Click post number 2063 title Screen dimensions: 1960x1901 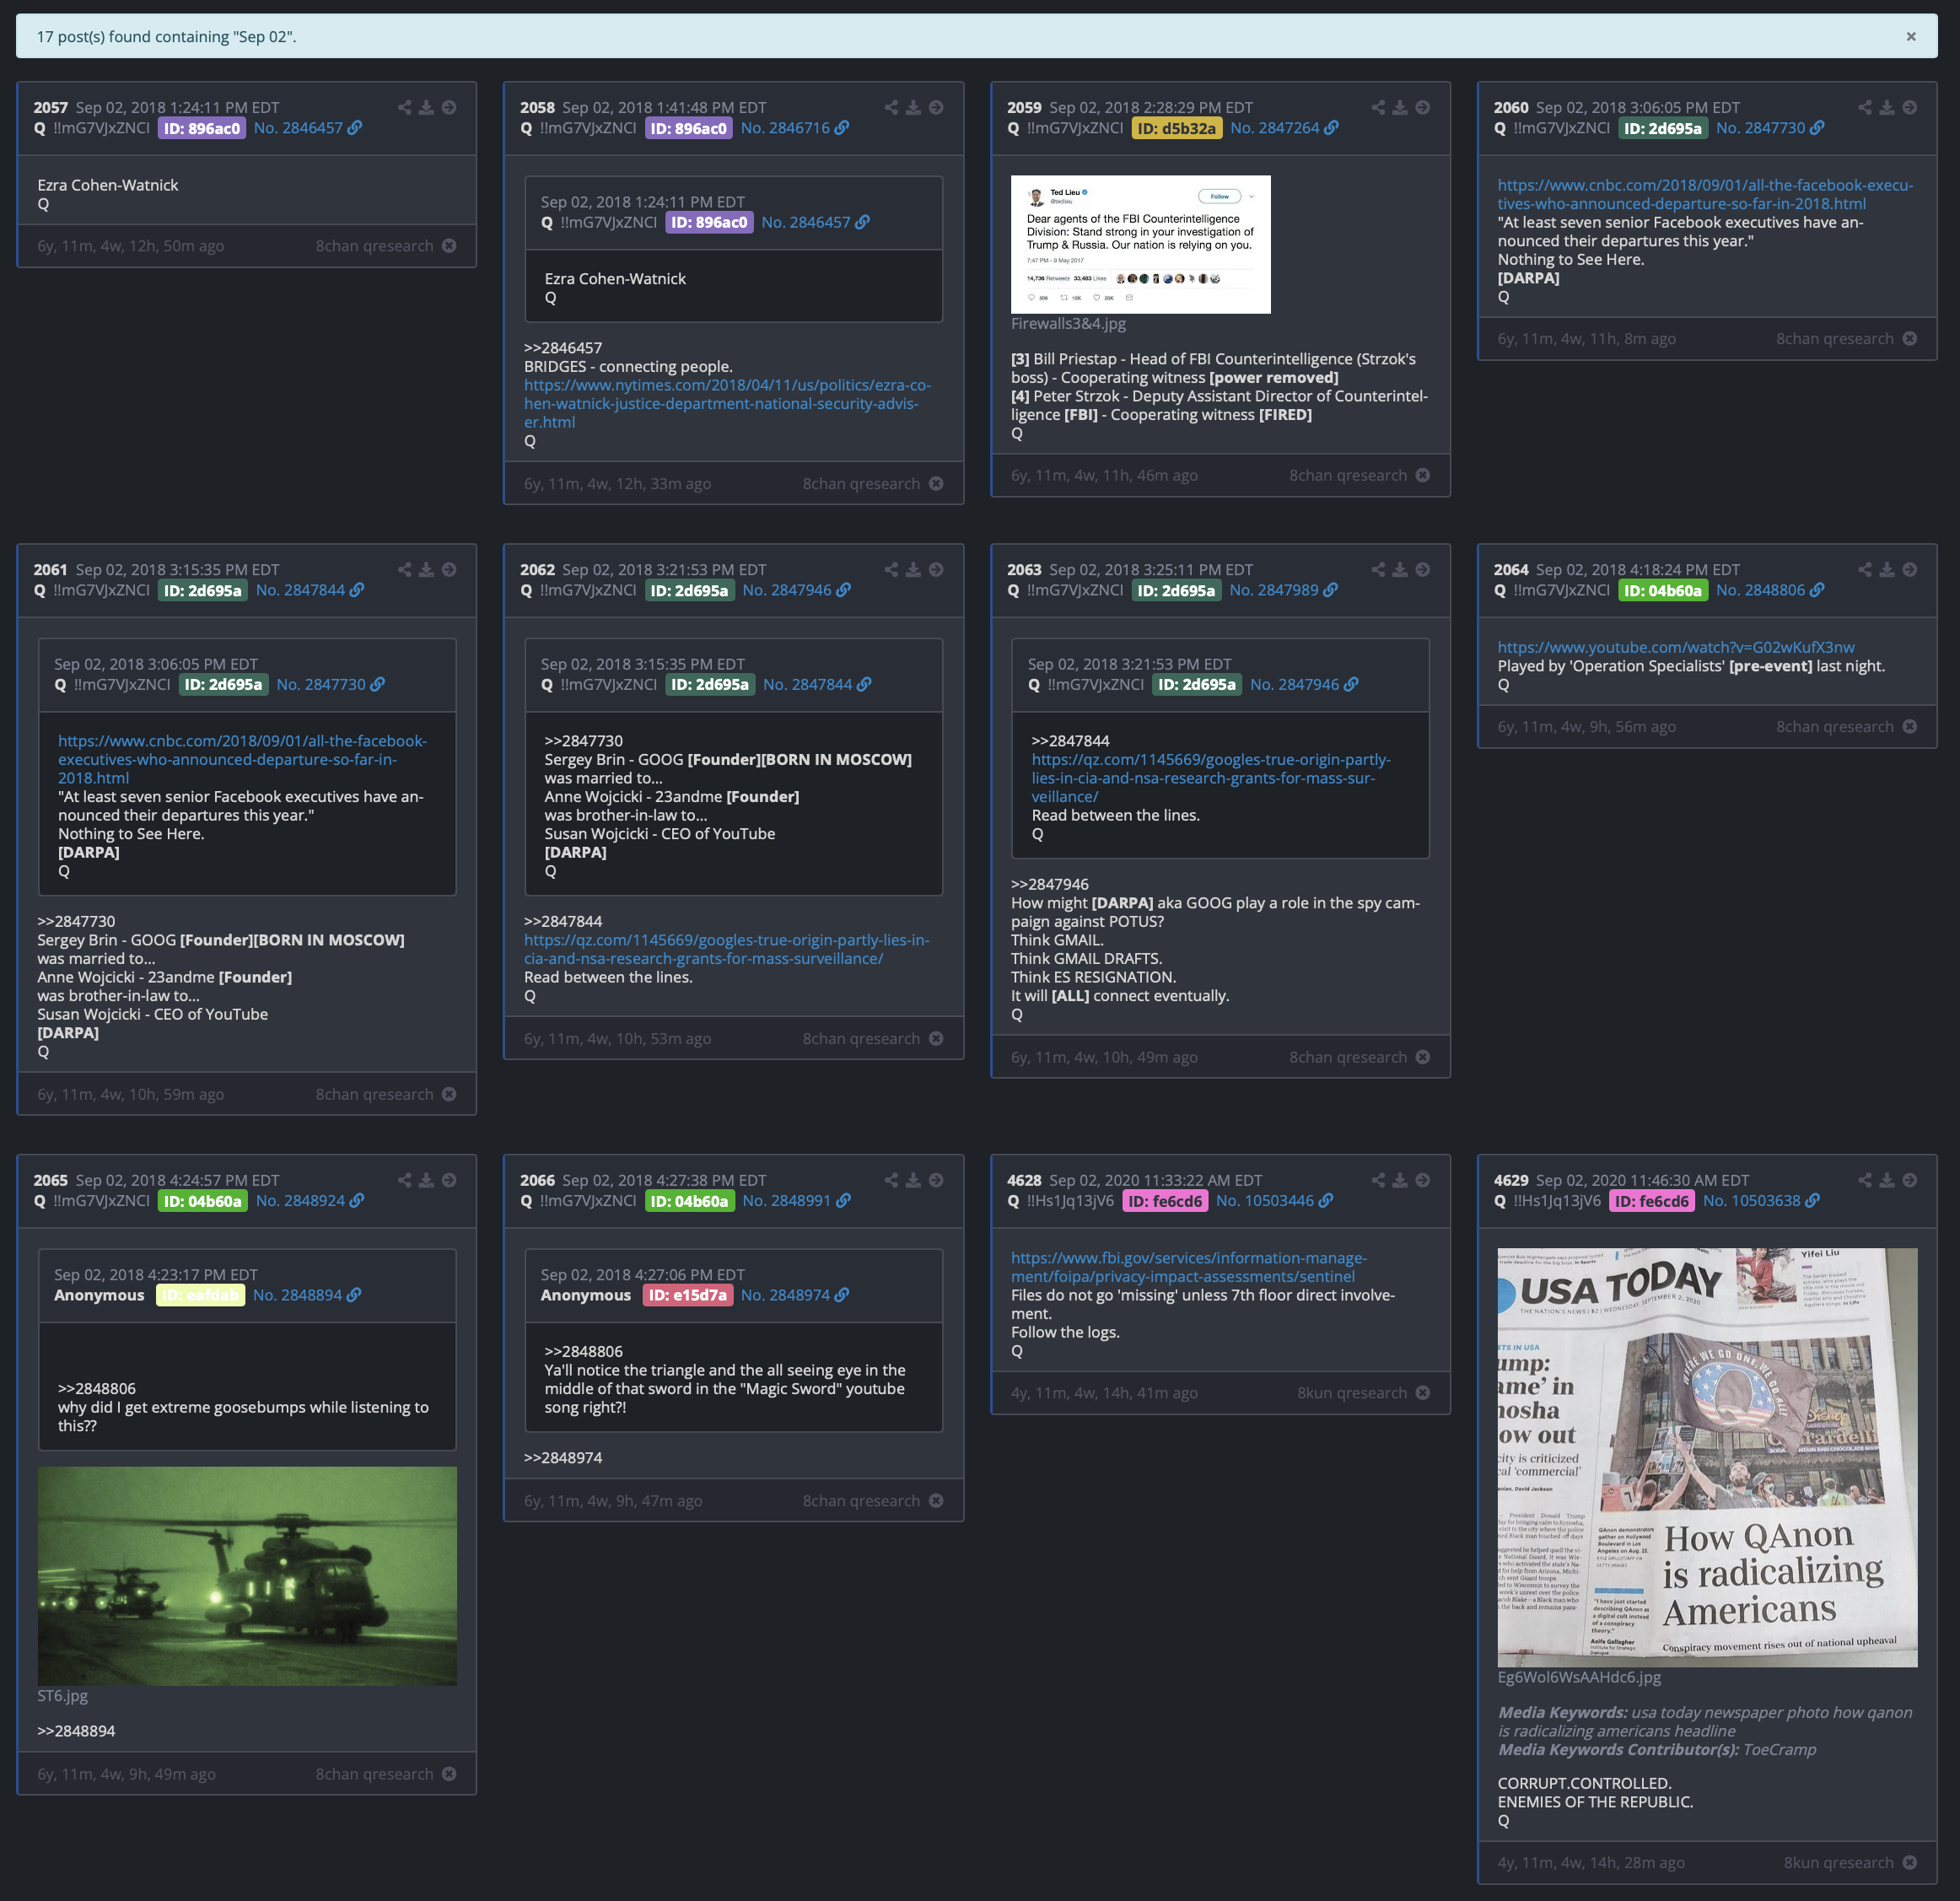pos(1024,570)
